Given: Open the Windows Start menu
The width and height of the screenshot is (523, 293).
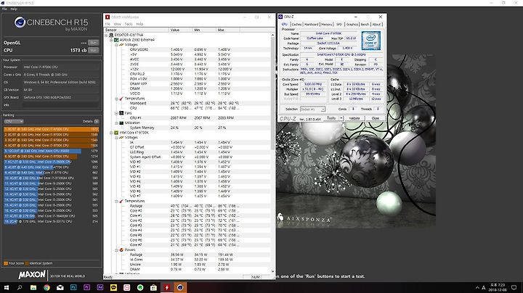Looking at the screenshot, I should coord(7,287).
